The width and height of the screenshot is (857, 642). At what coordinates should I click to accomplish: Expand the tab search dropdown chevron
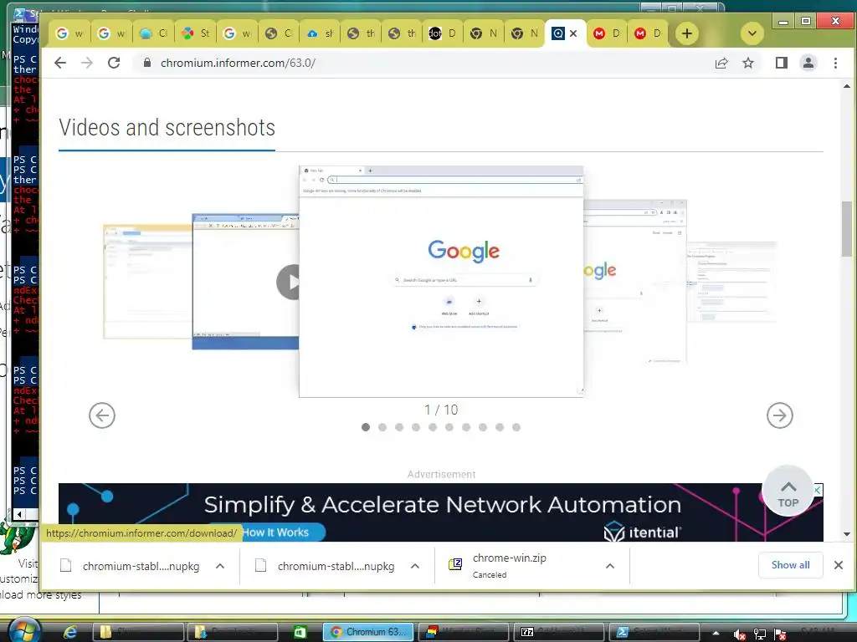coord(752,33)
